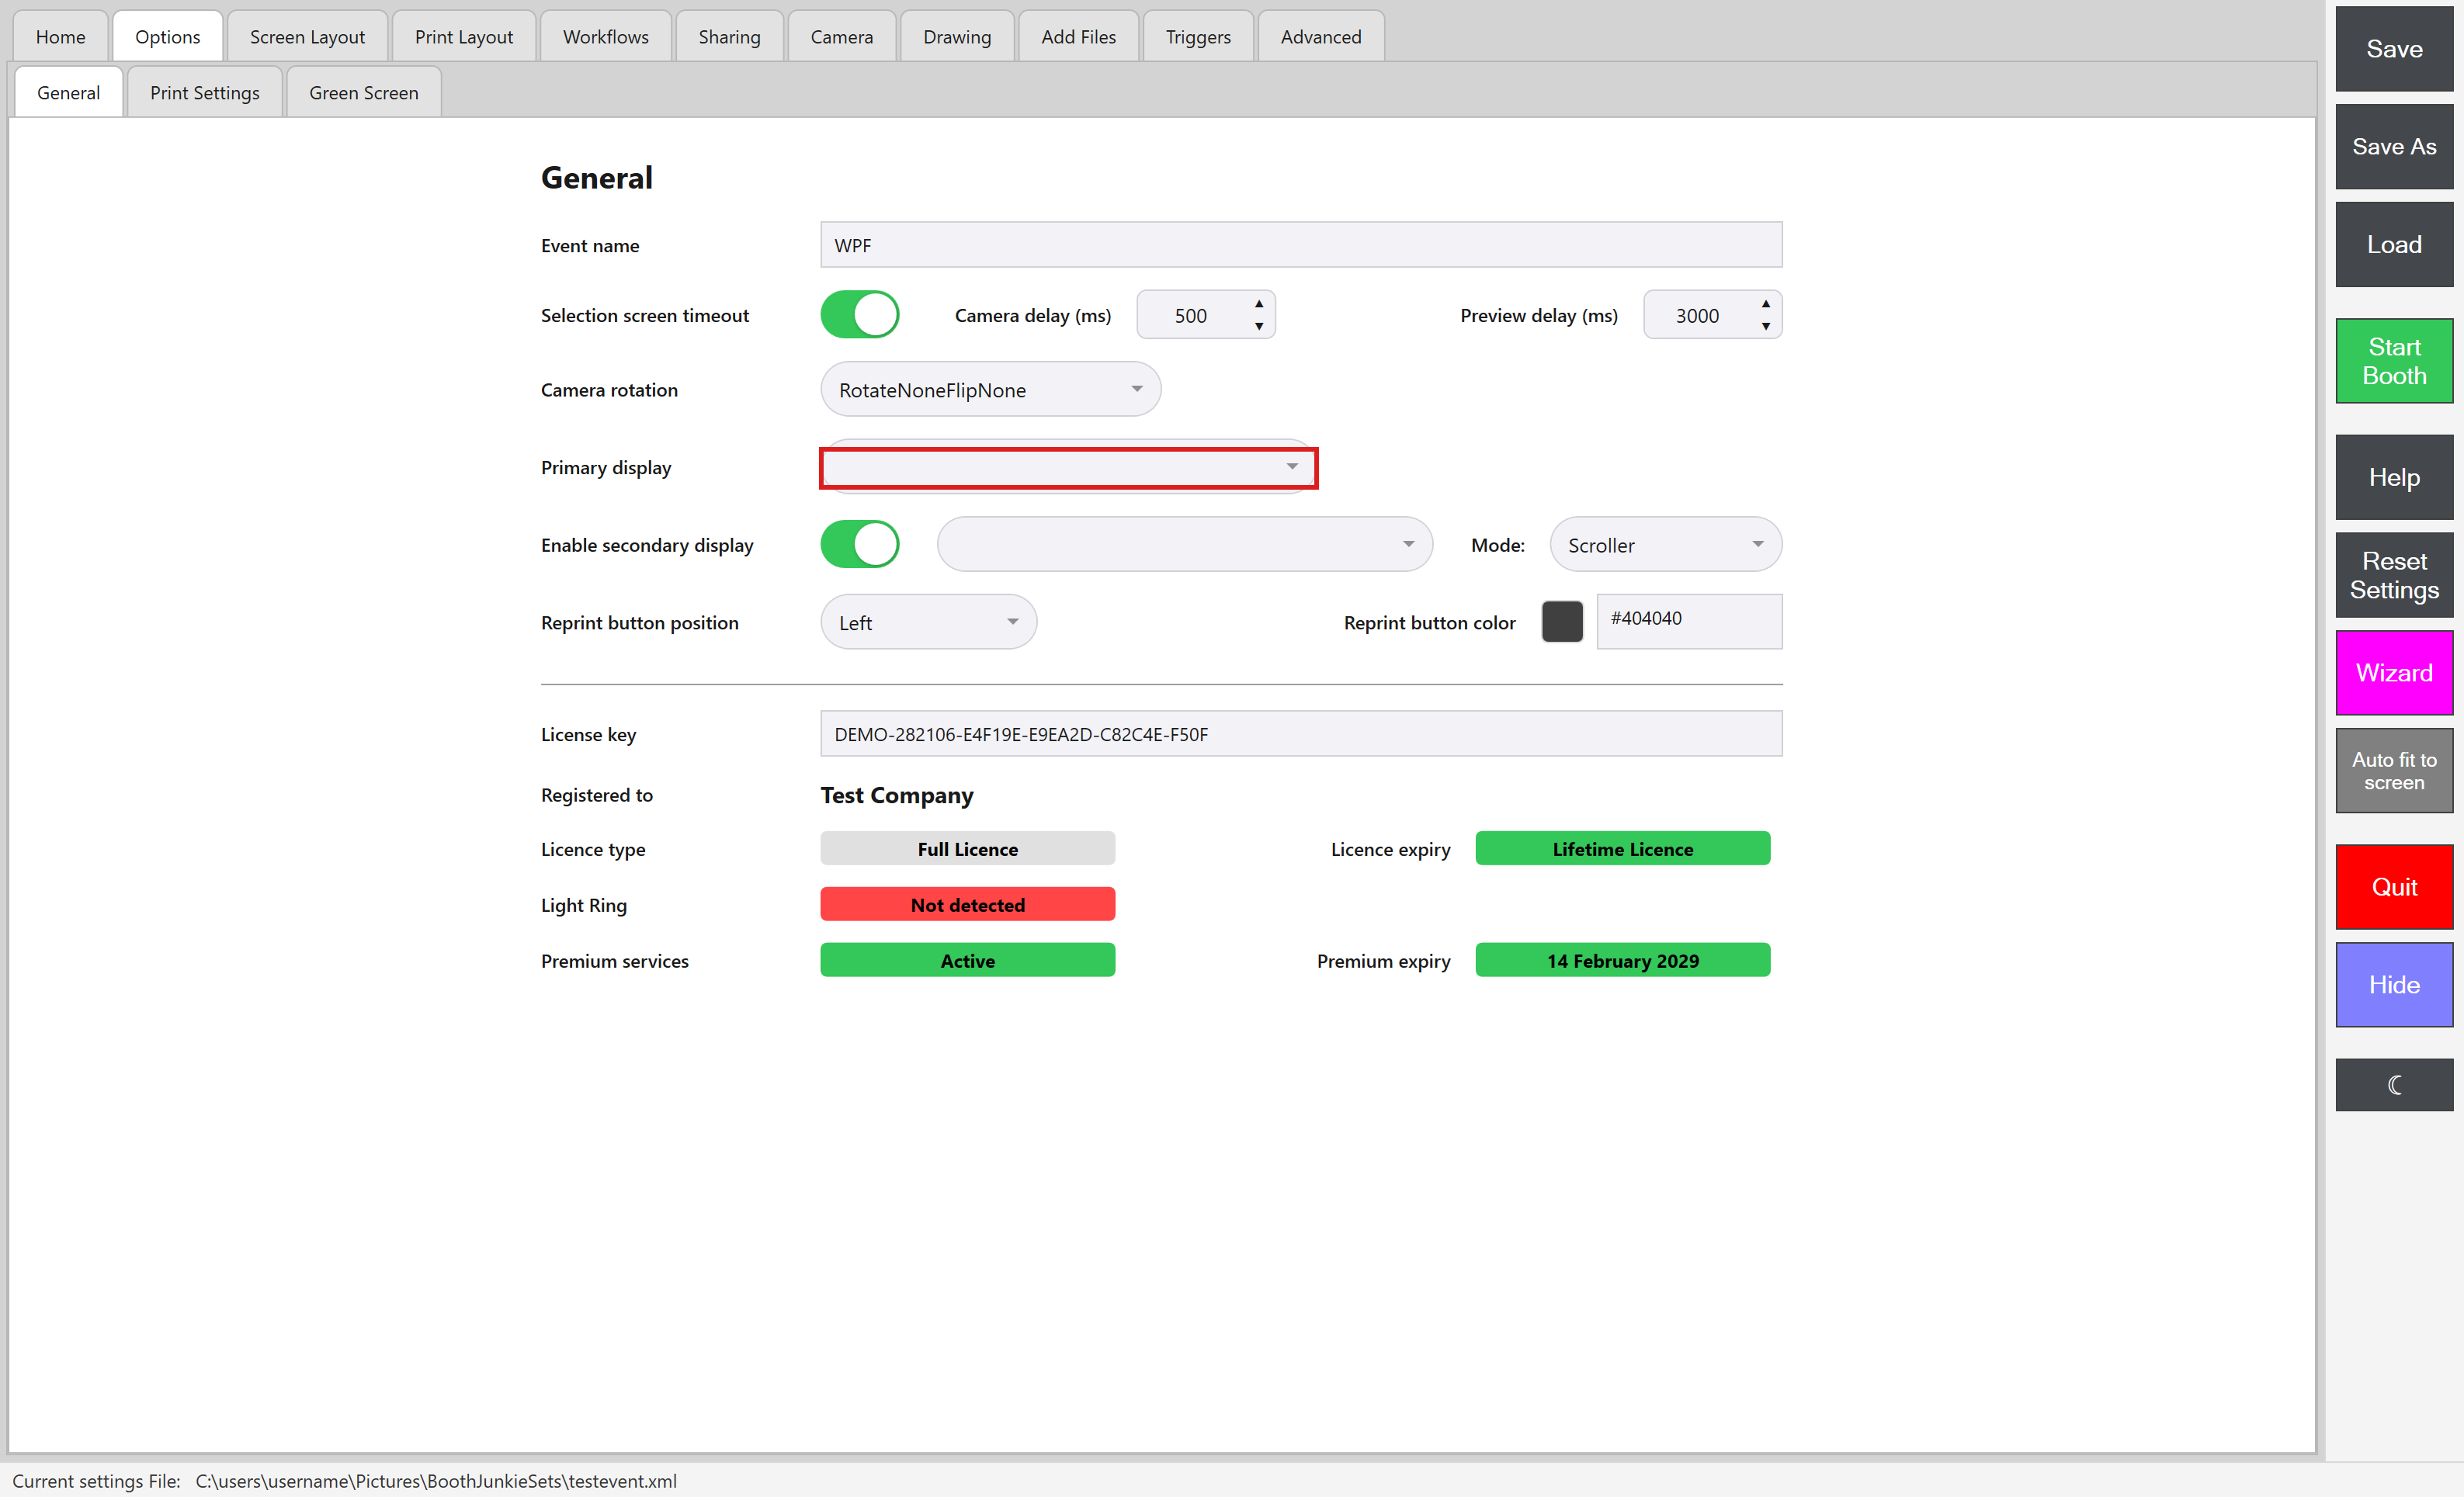
Task: Click Auto fit to screen button
Action: point(2393,770)
